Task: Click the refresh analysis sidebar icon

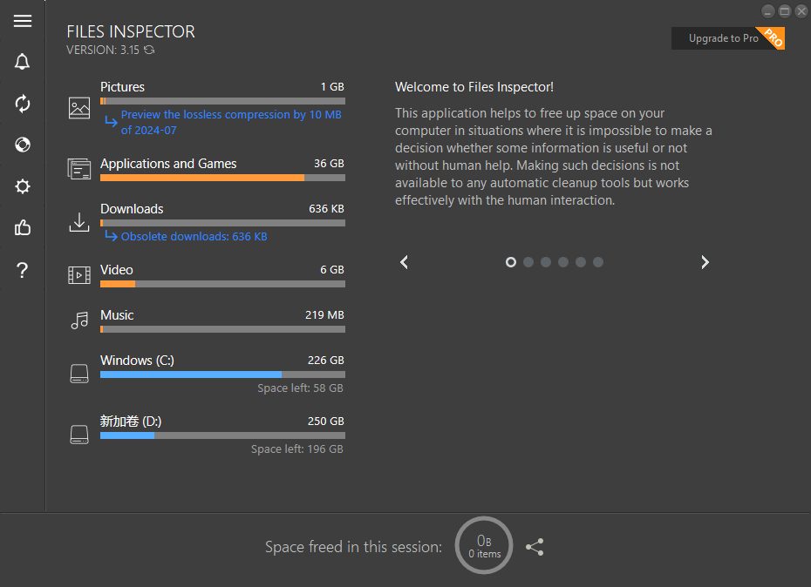Action: coord(23,104)
